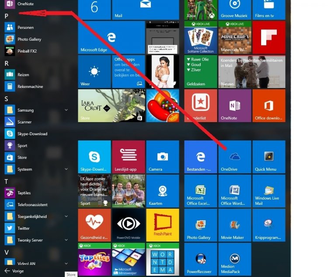Launch Minecraft tile
This screenshot has height=277, width=328.
click(x=235, y=38)
